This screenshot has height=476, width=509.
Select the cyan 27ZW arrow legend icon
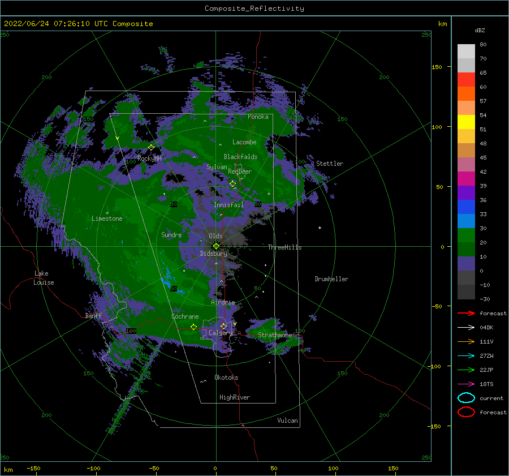[x=466, y=356]
